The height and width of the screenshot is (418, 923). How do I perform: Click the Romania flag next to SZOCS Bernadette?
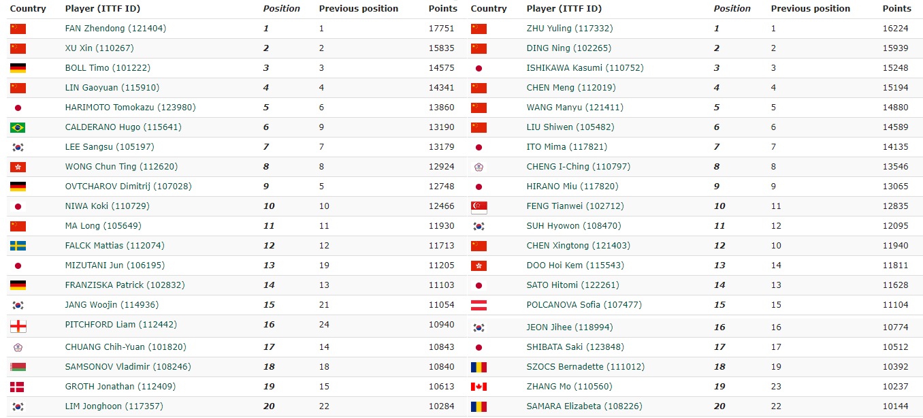(x=479, y=367)
